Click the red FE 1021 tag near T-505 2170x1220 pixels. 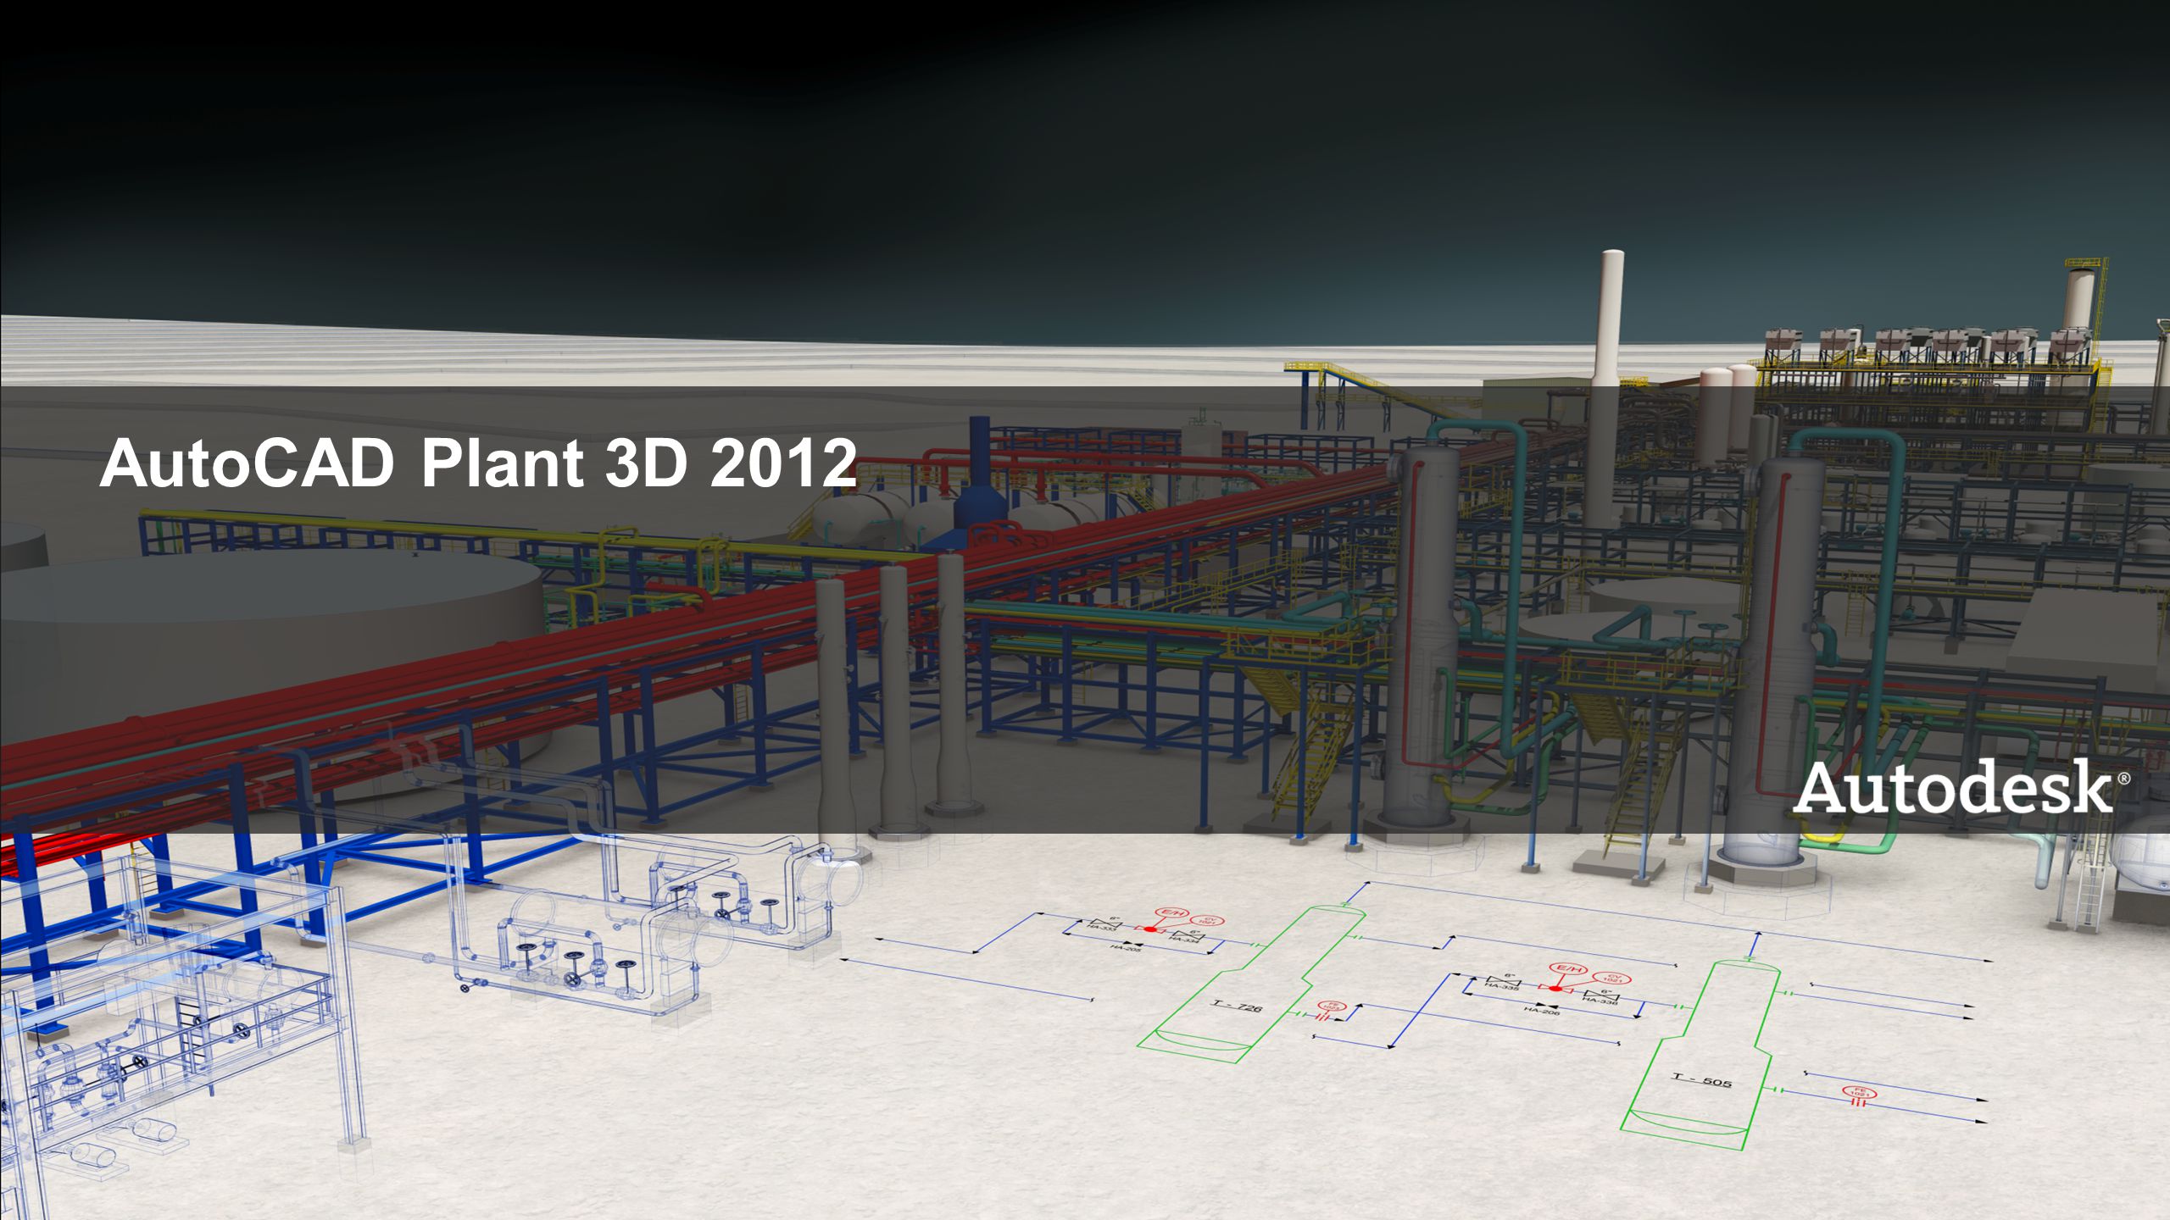(1859, 1094)
